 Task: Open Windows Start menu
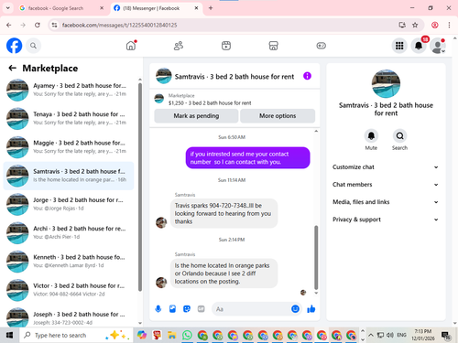pyautogui.click(x=9, y=336)
